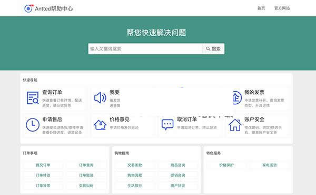Open the 交易条款 link

coord(135,165)
